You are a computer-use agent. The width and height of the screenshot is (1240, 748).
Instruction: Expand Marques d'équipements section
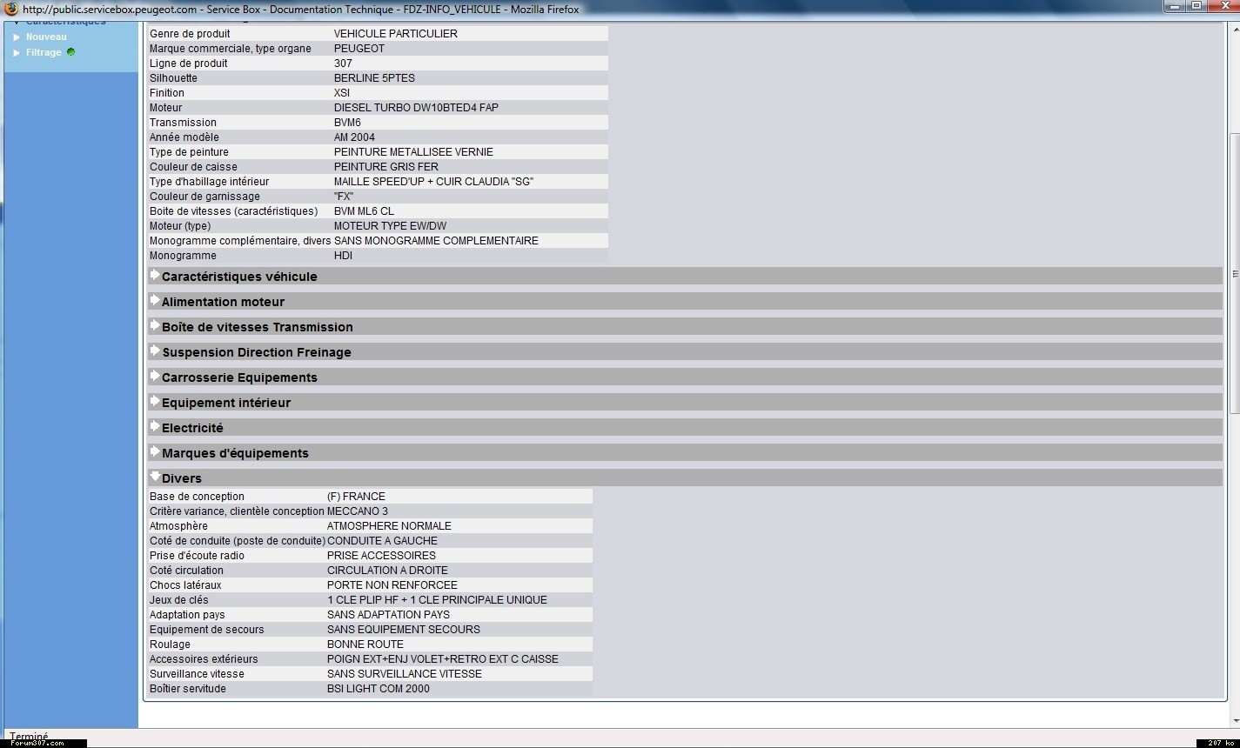tap(685, 452)
